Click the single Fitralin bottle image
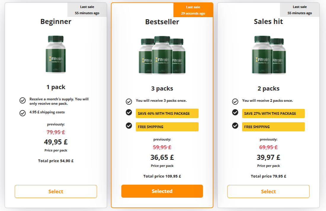 [x=56, y=54]
